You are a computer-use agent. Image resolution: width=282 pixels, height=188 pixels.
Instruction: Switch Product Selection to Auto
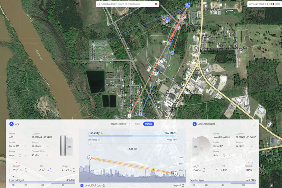137,124
